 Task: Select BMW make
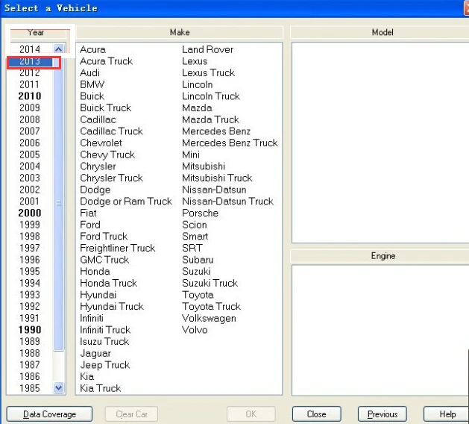[92, 84]
